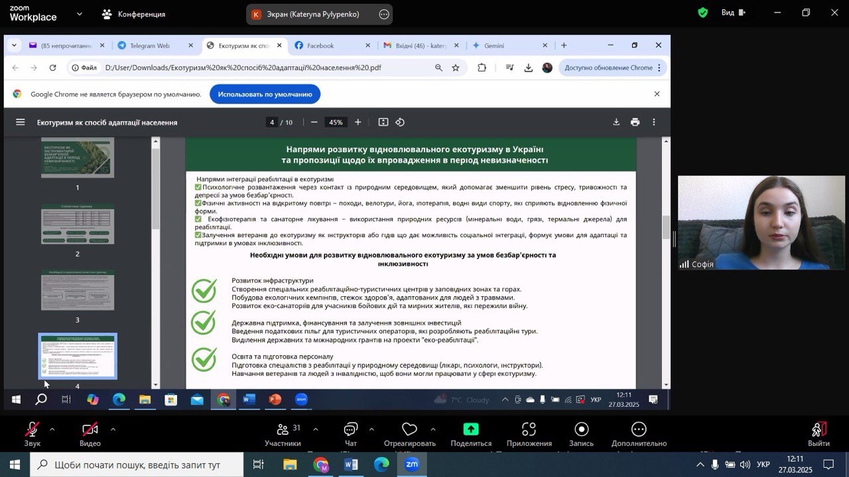Open the Zoom Workplace dropdown arrow
The width and height of the screenshot is (849, 477).
[x=80, y=13]
